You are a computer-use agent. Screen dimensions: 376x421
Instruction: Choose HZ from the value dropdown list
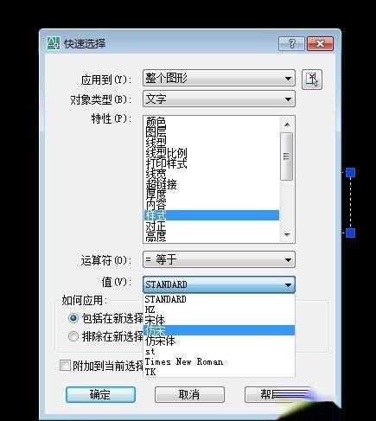click(x=219, y=309)
